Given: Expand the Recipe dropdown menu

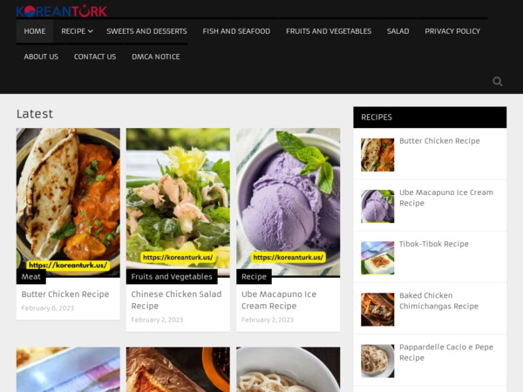Looking at the screenshot, I should click(78, 31).
